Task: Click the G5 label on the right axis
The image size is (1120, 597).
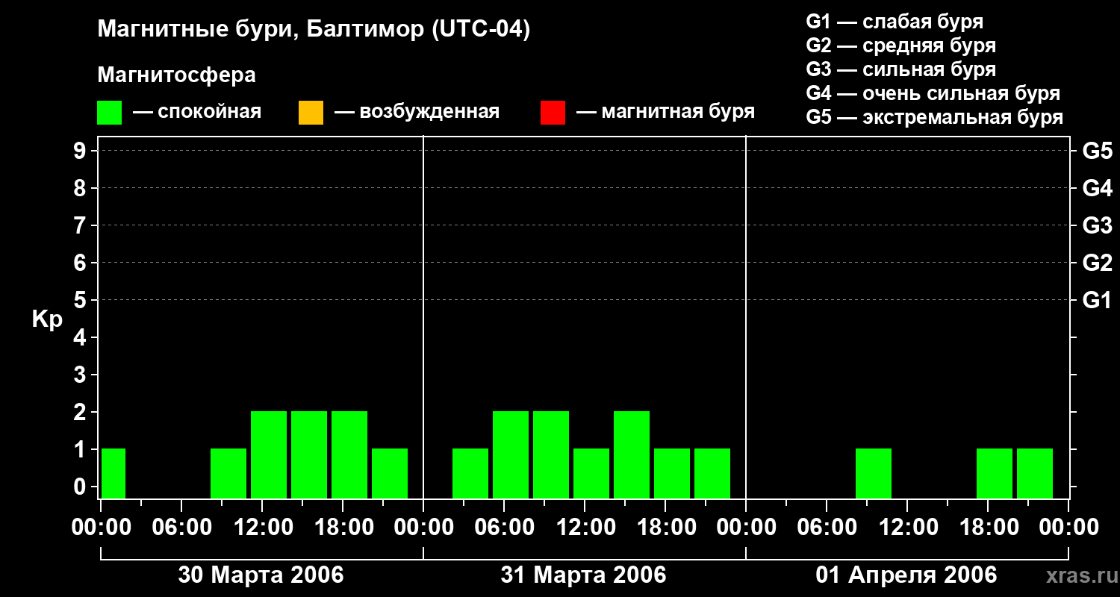Action: pyautogui.click(x=1098, y=151)
